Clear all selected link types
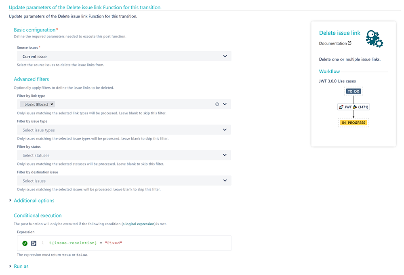The width and height of the screenshot is (404, 275). tap(217, 104)
